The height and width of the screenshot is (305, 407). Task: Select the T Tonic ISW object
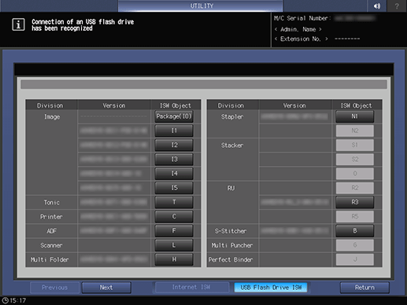(x=174, y=202)
